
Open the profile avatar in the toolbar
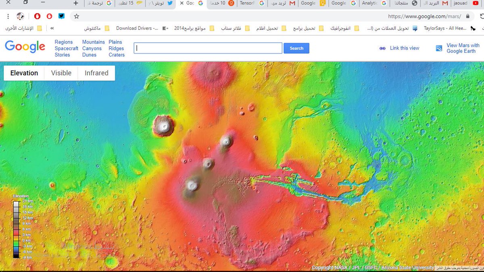(x=20, y=17)
